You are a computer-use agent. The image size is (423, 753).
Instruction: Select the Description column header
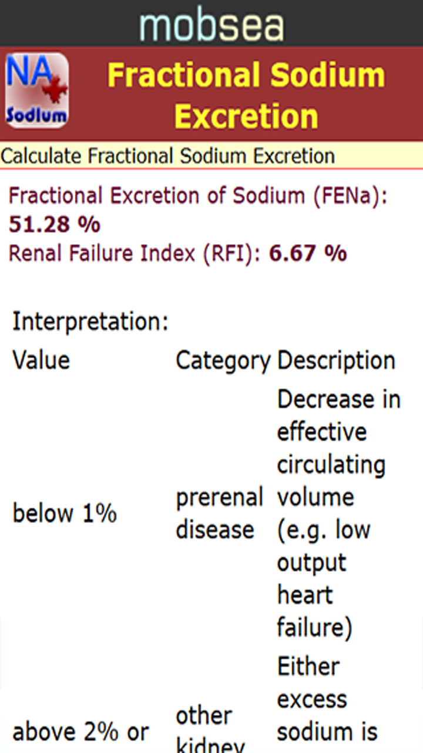tap(336, 359)
